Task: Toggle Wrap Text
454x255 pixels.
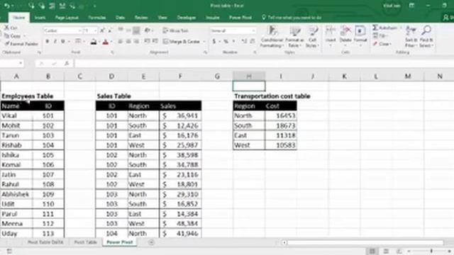Action: pyautogui.click(x=176, y=30)
